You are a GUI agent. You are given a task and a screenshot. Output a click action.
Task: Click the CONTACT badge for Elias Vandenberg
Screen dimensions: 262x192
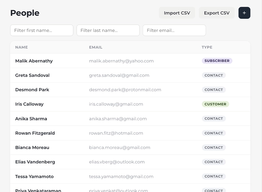point(214,162)
